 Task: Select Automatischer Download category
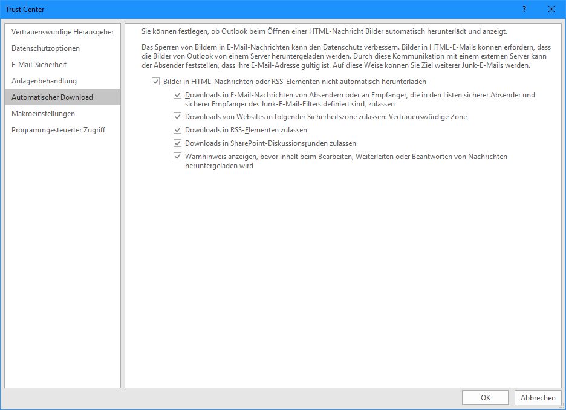click(x=62, y=97)
